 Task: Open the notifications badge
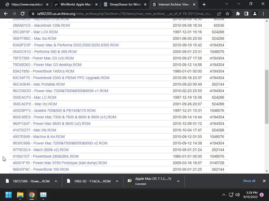click(262, 195)
